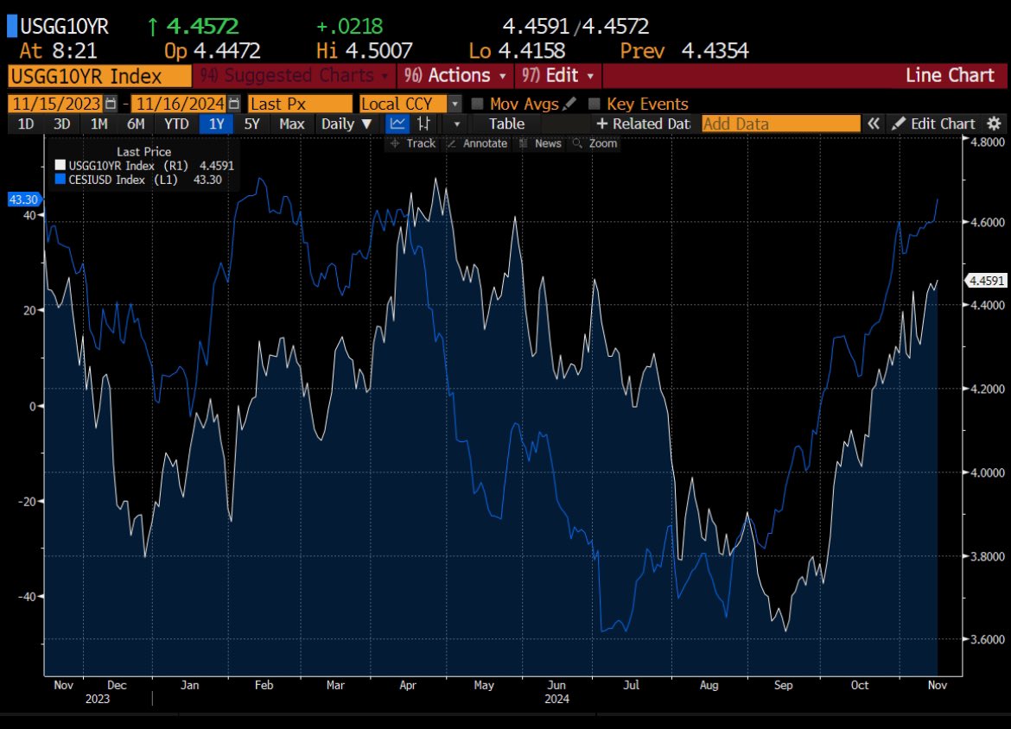Click the pencil icon next to Mov Avgs
Viewport: 1011px width, 729px height.
[x=569, y=104]
